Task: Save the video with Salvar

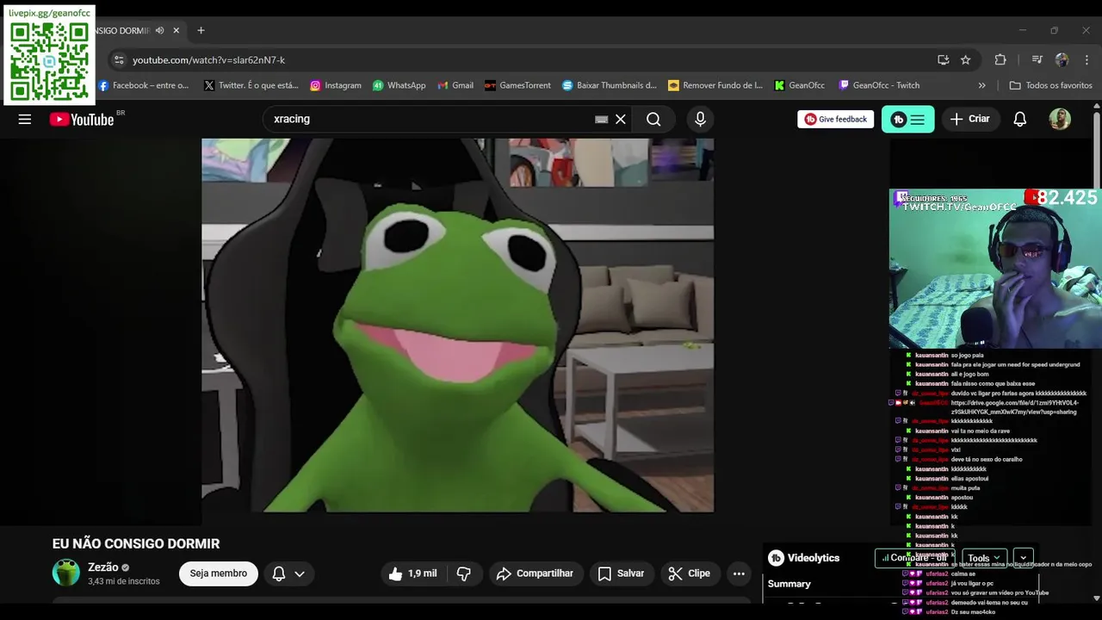Action: pos(621,573)
